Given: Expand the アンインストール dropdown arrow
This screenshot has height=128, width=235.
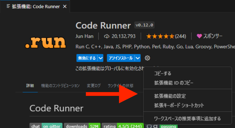Looking at the screenshot, I should (x=138, y=58).
